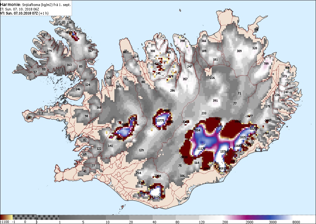Click glacier value 13997 on Eyjafjallajökull
This screenshot has height=224, width=316.
pyautogui.click(x=142, y=194)
